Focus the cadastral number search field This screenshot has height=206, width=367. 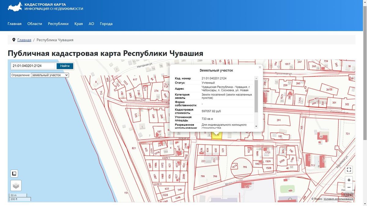click(33, 66)
